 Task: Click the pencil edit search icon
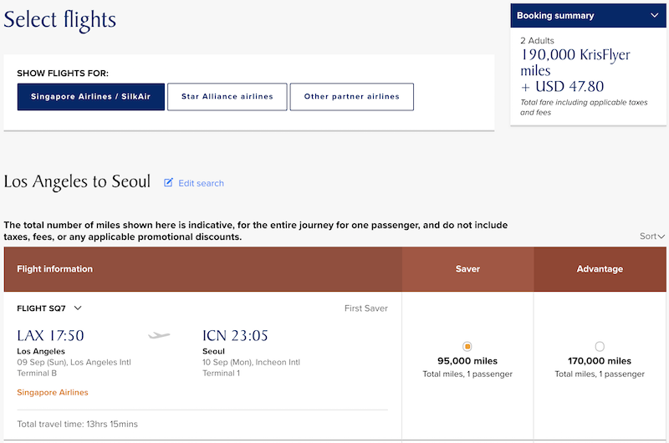168,183
